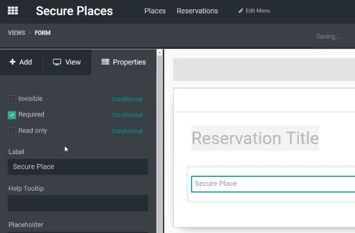Open the apps grid menu icon

[x=13, y=11]
